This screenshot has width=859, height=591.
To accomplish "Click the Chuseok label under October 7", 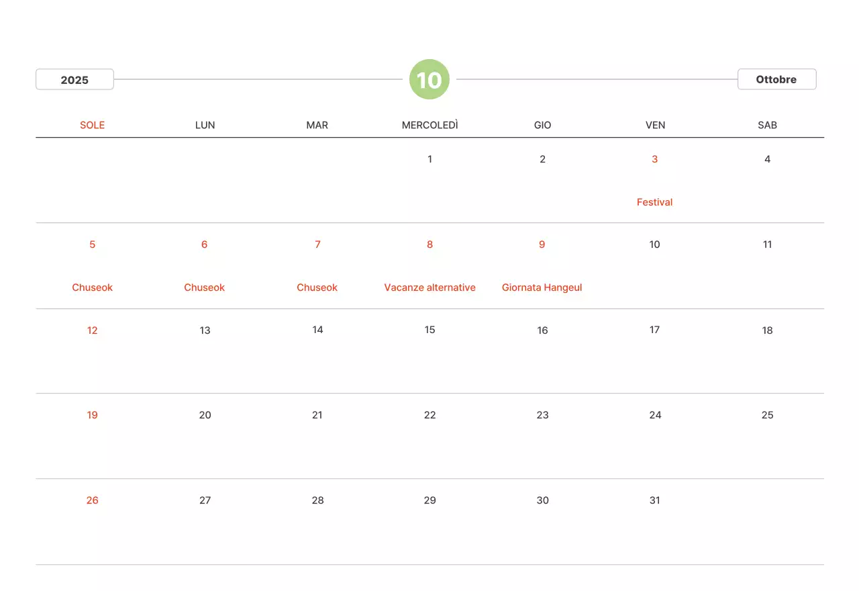I will click(317, 287).
